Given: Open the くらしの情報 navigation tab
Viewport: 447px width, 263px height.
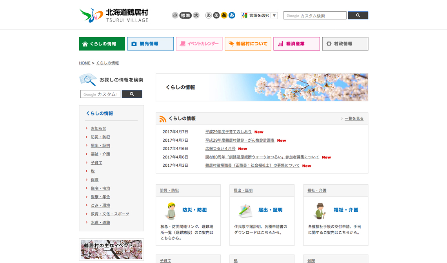Looking at the screenshot, I should point(102,44).
